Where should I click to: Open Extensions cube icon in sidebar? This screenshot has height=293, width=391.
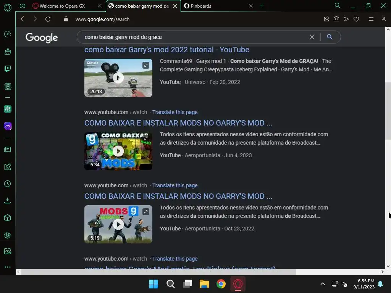pyautogui.click(x=8, y=218)
